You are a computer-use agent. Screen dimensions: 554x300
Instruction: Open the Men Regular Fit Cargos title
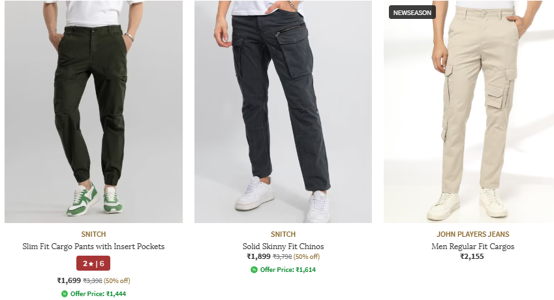[472, 247]
